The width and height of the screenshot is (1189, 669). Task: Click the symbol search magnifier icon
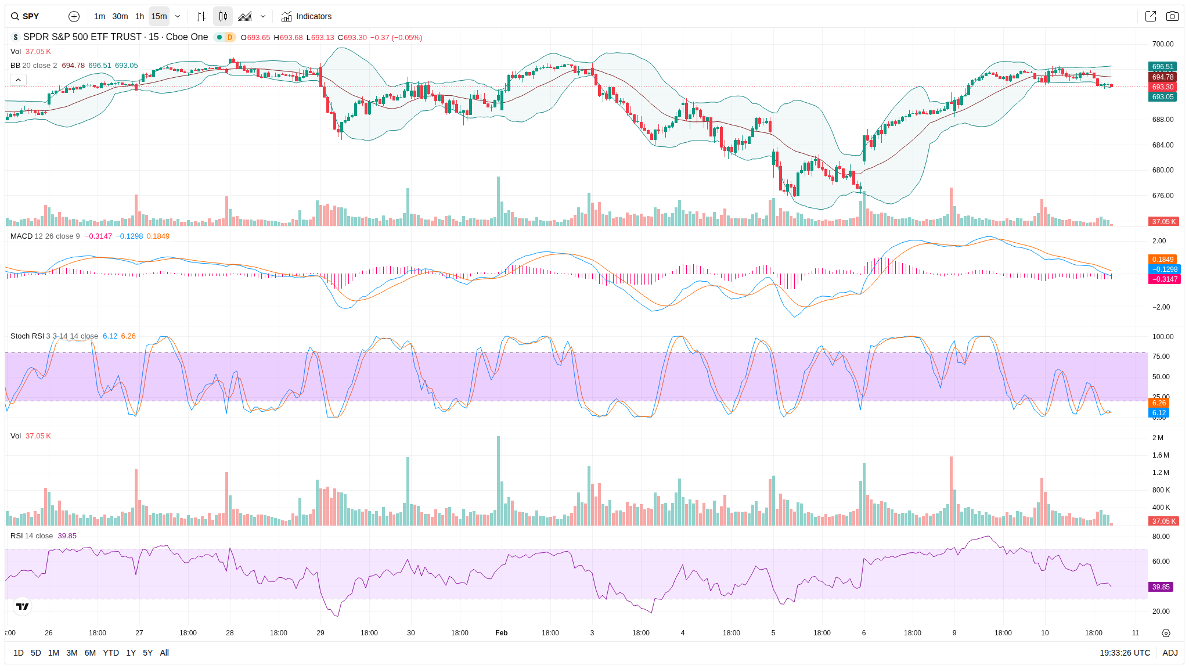click(x=15, y=16)
